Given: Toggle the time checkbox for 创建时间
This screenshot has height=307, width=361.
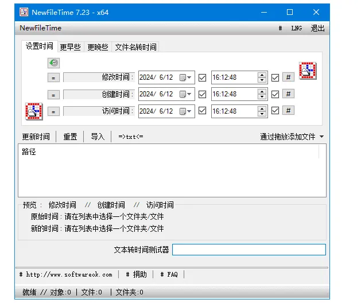Looking at the screenshot, I should [x=275, y=94].
